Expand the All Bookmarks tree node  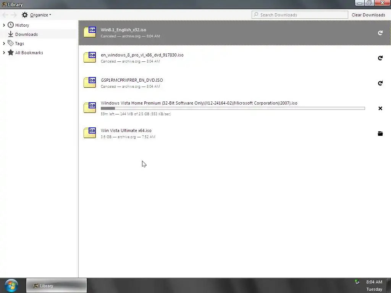[4, 53]
